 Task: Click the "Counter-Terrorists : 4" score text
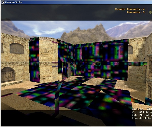point(130,9)
